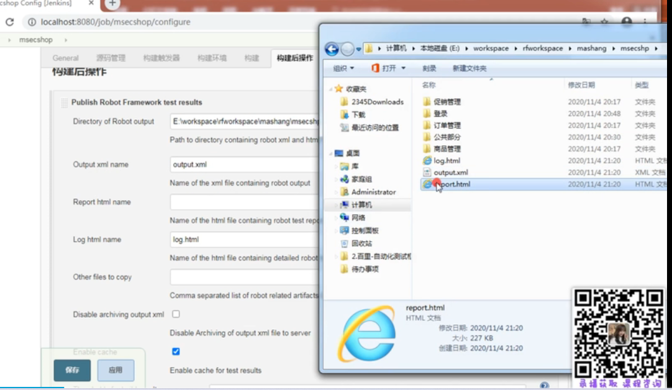Click the Directory of Robot output field
The image size is (672, 390).
point(244,122)
